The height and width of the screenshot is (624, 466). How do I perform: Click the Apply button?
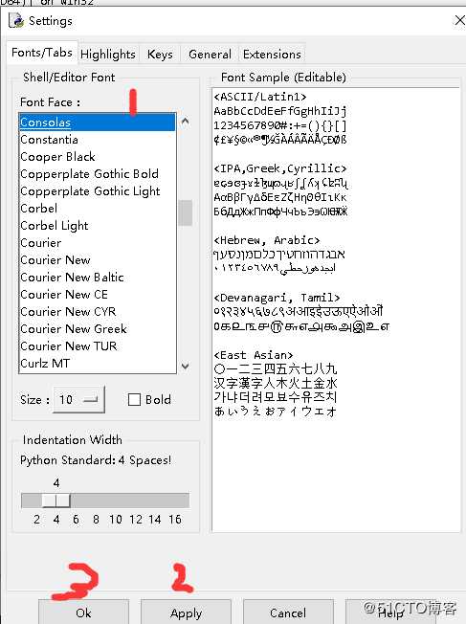186,613
